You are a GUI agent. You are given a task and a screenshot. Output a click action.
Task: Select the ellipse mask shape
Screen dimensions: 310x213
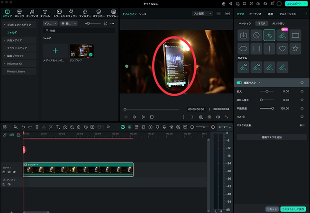click(243, 49)
